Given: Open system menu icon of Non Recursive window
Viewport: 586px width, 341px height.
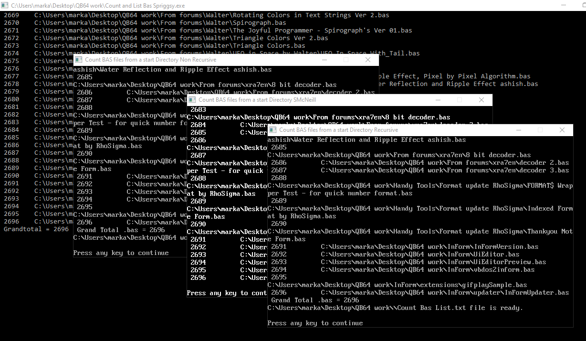Looking at the screenshot, I should click(x=79, y=60).
